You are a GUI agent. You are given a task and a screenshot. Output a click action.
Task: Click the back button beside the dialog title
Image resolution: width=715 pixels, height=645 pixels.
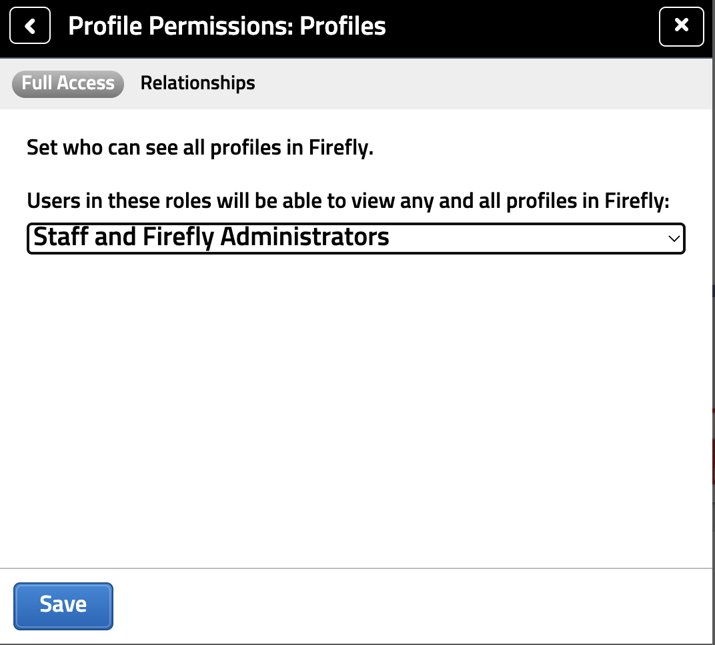point(30,25)
